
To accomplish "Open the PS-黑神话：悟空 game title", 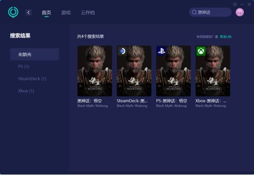I will (171, 101).
